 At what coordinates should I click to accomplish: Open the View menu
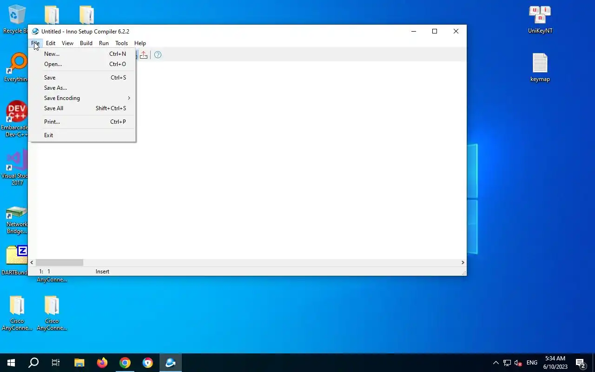(x=67, y=43)
